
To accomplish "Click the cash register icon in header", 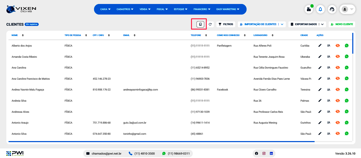I will click(x=309, y=9).
